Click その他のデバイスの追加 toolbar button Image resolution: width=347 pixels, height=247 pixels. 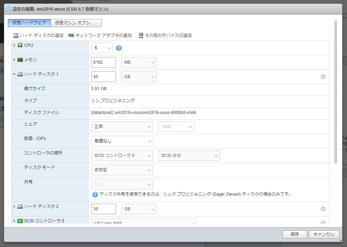tap(165, 36)
